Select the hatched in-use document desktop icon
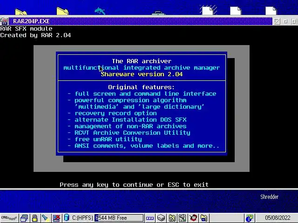Image resolution: width=298 pixels, height=223 pixels. [208, 10]
